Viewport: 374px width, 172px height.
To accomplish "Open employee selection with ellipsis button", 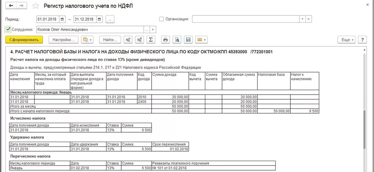I will coord(147,30).
